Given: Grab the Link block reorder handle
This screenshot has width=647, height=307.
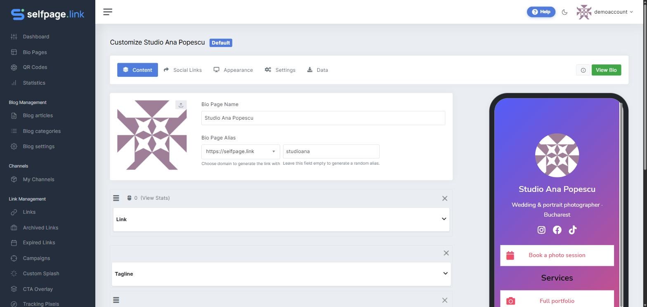Looking at the screenshot, I should pyautogui.click(x=116, y=198).
